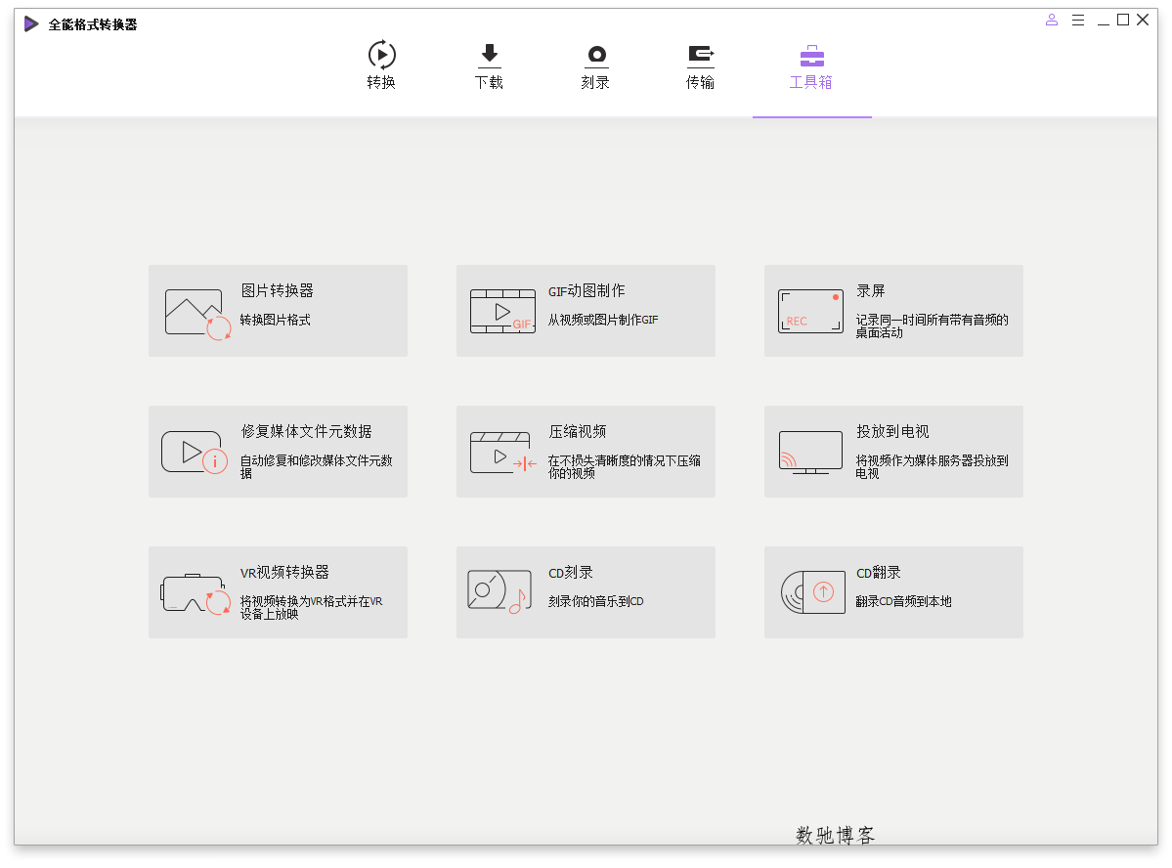Screen dimensions: 1172x868
Task: Open the hamburger menu in title bar
Action: click(1078, 21)
